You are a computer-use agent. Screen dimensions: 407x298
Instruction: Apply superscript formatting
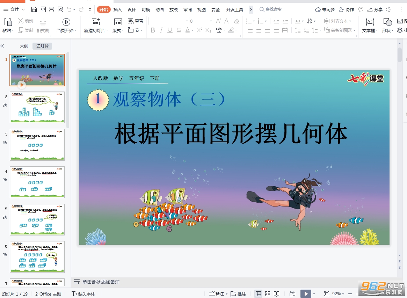(x=199, y=30)
